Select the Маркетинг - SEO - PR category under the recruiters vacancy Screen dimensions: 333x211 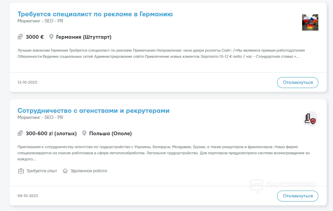click(40, 118)
